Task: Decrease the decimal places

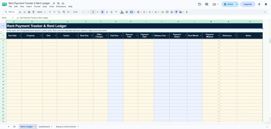Action: coord(59,12)
